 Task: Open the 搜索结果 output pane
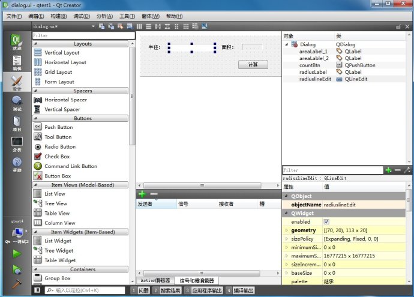(167, 290)
